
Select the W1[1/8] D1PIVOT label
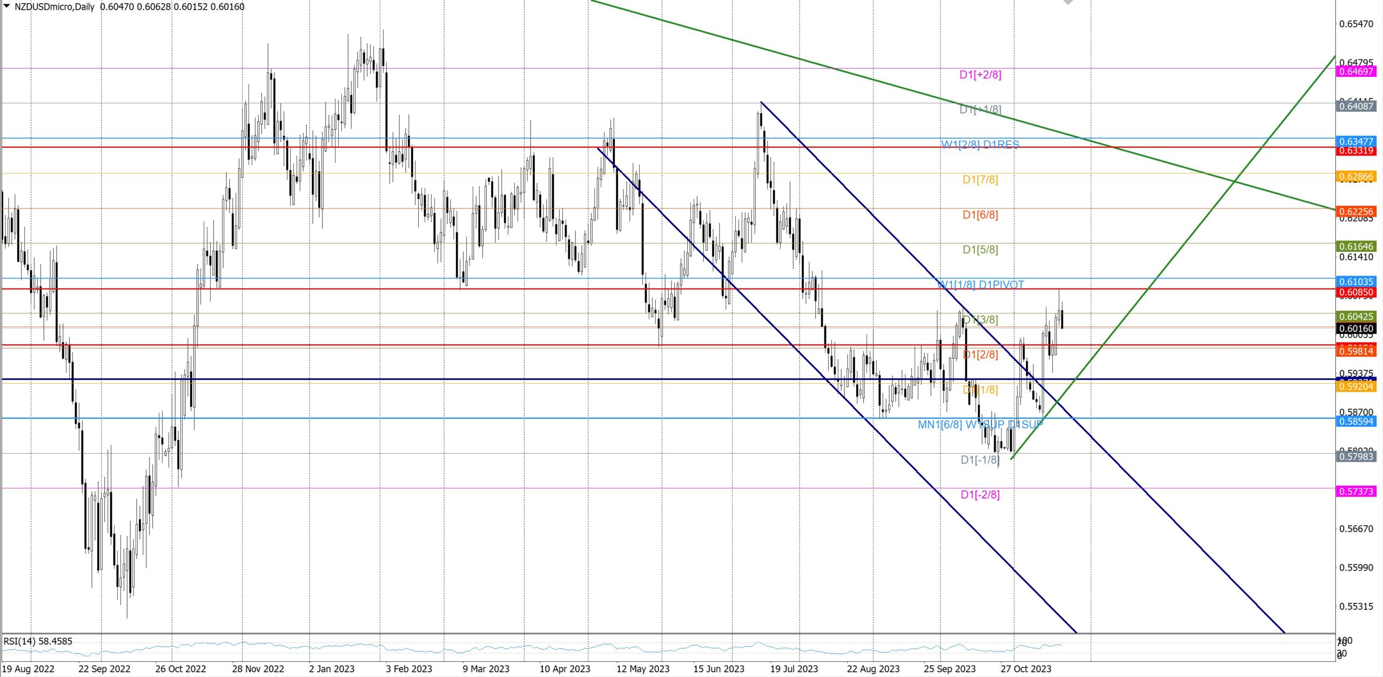(x=980, y=284)
